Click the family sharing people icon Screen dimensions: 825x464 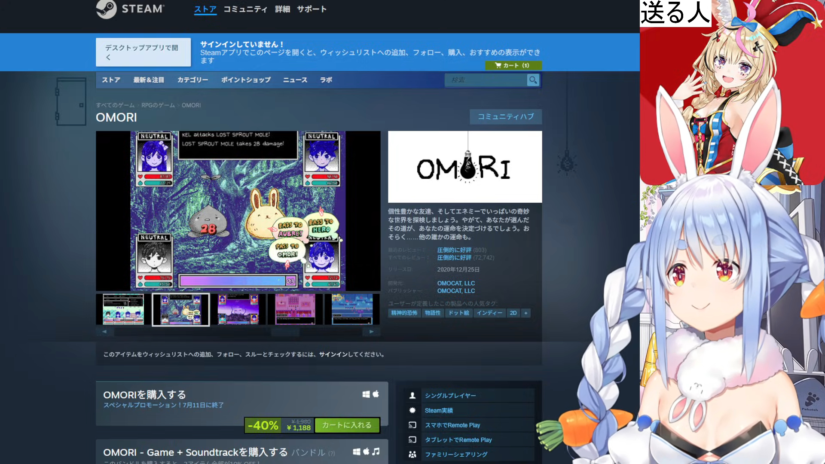tap(412, 454)
